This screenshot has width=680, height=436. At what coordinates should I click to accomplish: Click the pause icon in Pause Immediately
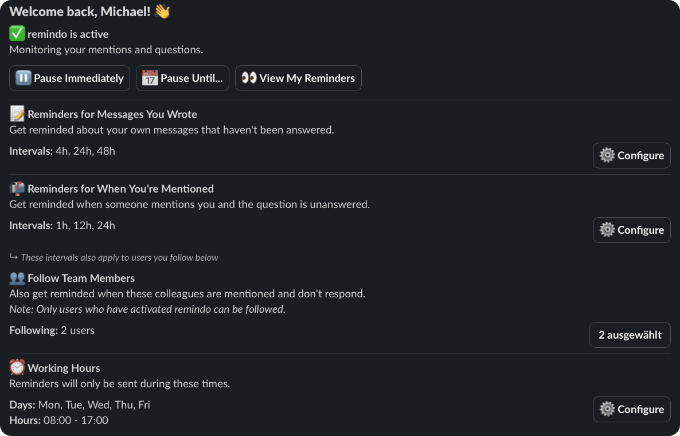(x=24, y=78)
